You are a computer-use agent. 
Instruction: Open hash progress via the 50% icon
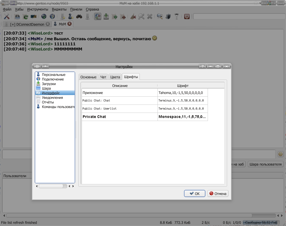tap(34, 16)
